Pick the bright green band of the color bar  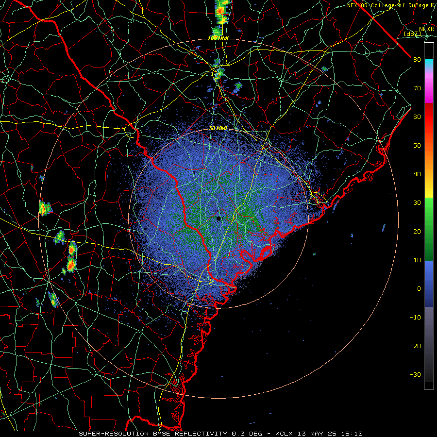(429, 208)
